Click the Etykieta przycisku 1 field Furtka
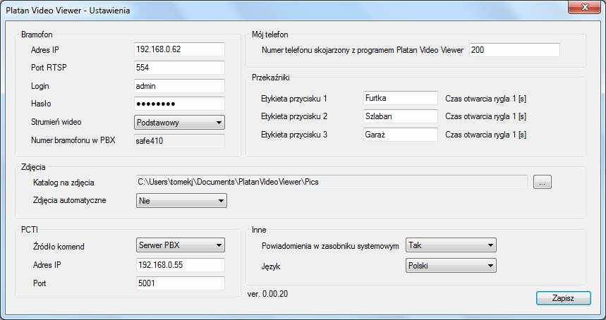 [401, 98]
